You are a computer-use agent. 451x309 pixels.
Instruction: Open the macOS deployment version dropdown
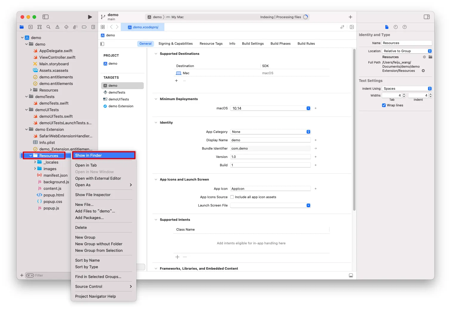click(308, 108)
